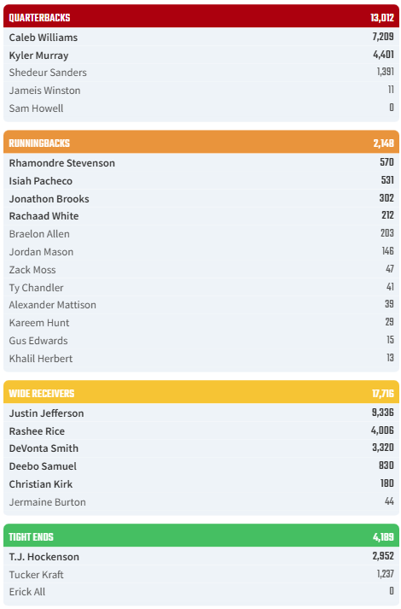Click the Runningbacks section header
The height and width of the screenshot is (609, 401).
click(200, 142)
